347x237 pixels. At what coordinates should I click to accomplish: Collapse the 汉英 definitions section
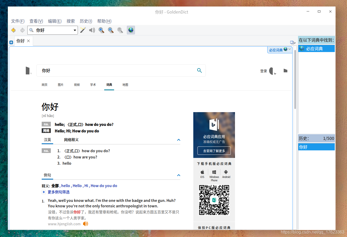(x=179, y=140)
